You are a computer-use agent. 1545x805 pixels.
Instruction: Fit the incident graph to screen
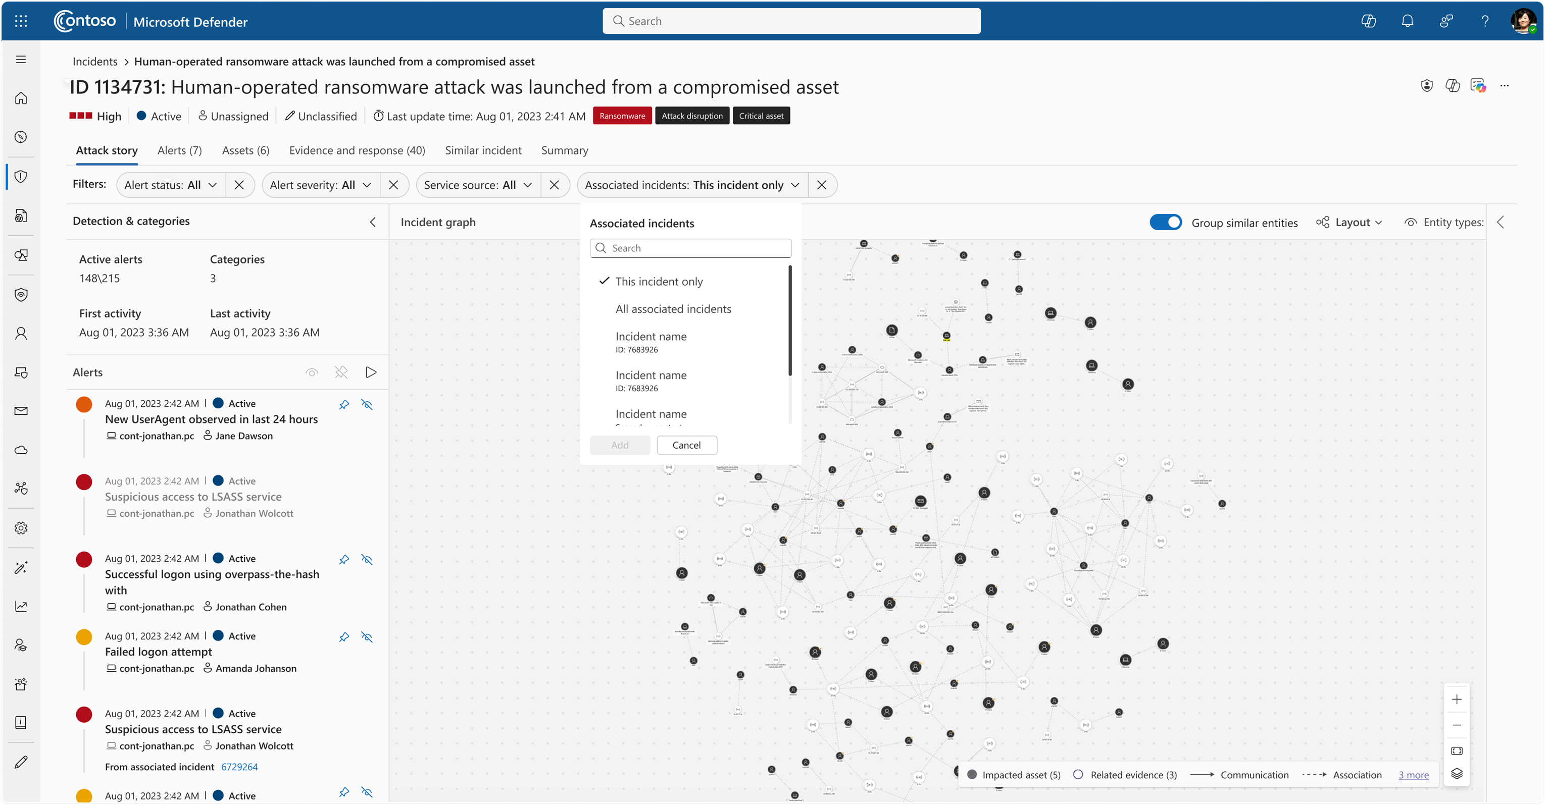(x=1456, y=750)
